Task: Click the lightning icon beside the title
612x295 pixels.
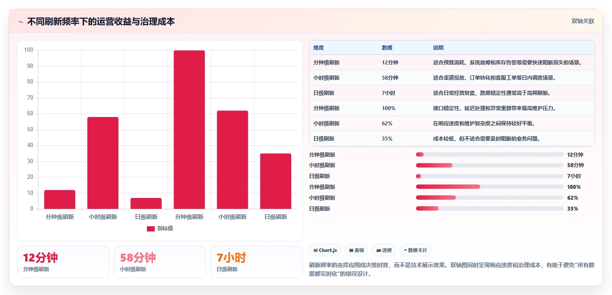Action: 21,22
